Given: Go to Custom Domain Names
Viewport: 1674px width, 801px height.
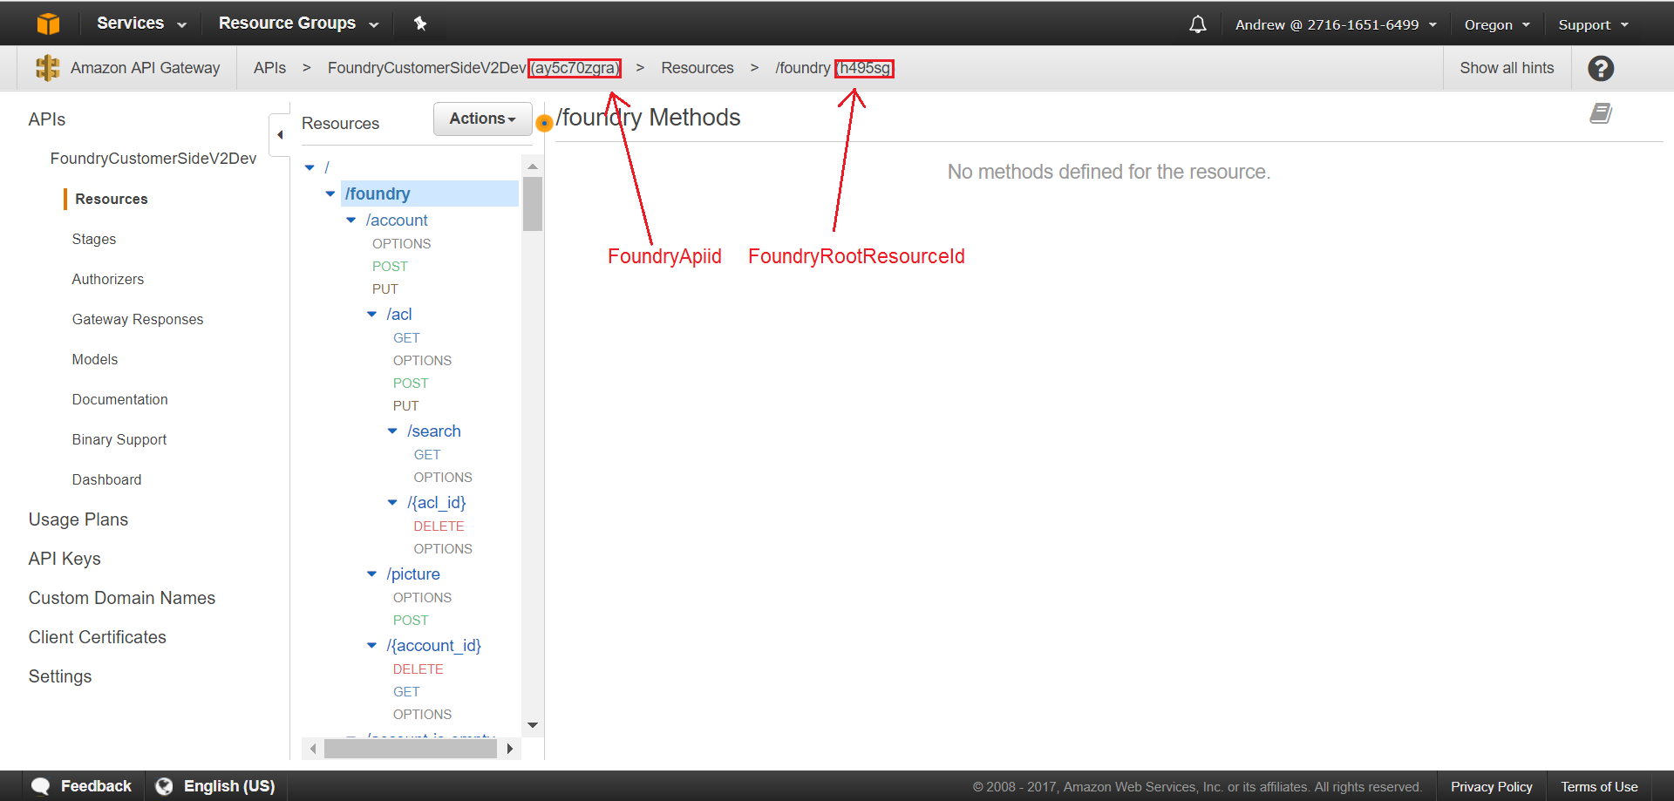Looking at the screenshot, I should point(122,598).
